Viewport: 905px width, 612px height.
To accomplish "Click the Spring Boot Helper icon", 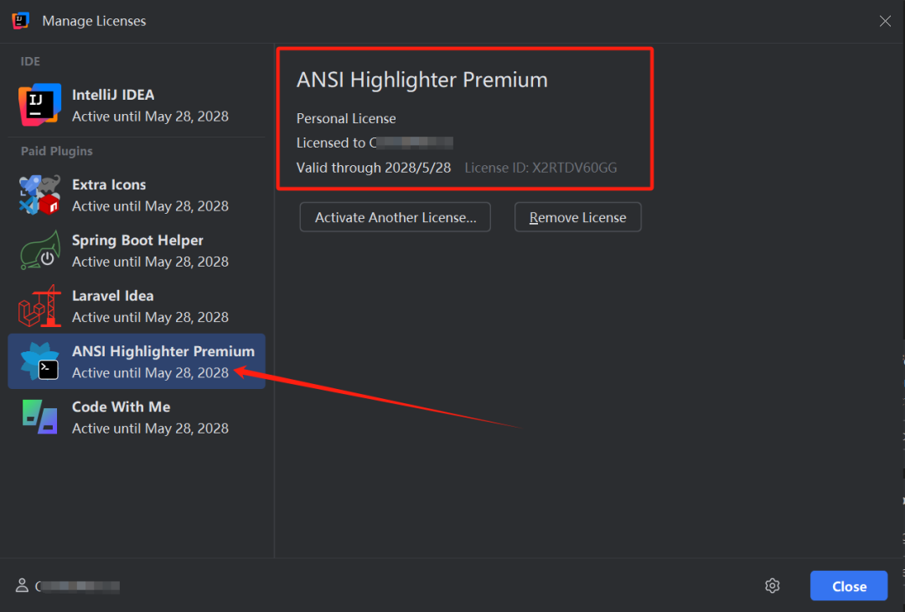I will click(39, 250).
